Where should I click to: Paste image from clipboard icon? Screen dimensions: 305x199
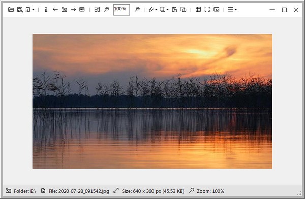click(x=174, y=9)
